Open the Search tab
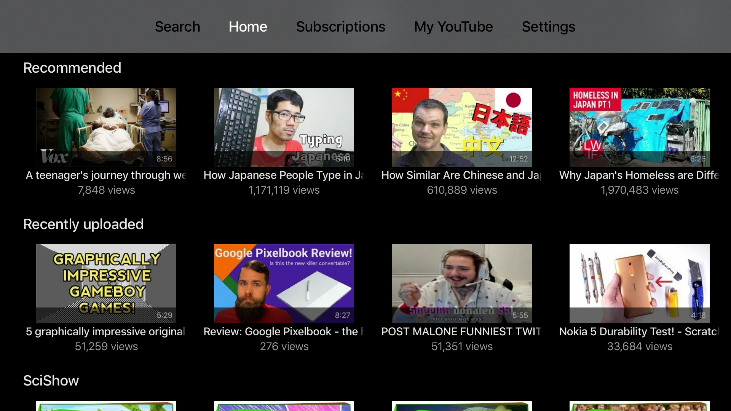 click(177, 27)
